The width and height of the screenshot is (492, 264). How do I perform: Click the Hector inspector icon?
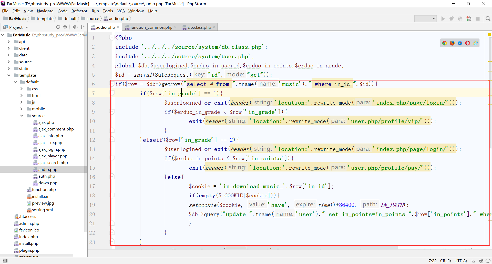[481, 261]
